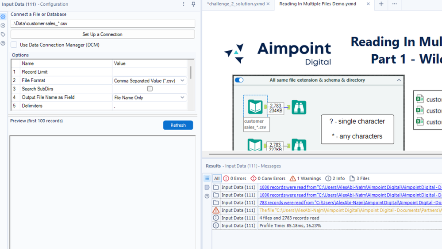The width and height of the screenshot is (442, 249).
Task: Click 'Profile Time: 85.18ms' message
Action: [x=290, y=226]
